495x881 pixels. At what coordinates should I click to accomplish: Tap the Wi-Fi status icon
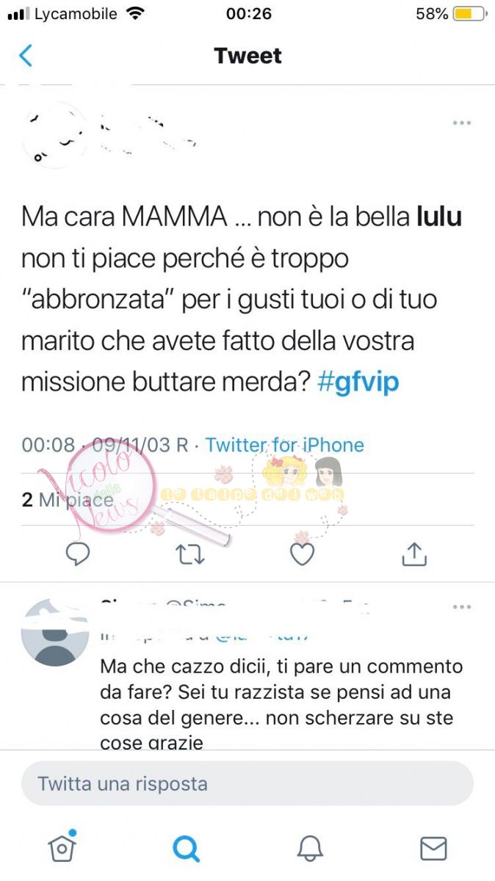(135, 14)
